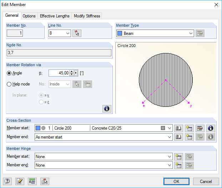
Task: Click blue cross-section color swatch
Action: coord(38,128)
